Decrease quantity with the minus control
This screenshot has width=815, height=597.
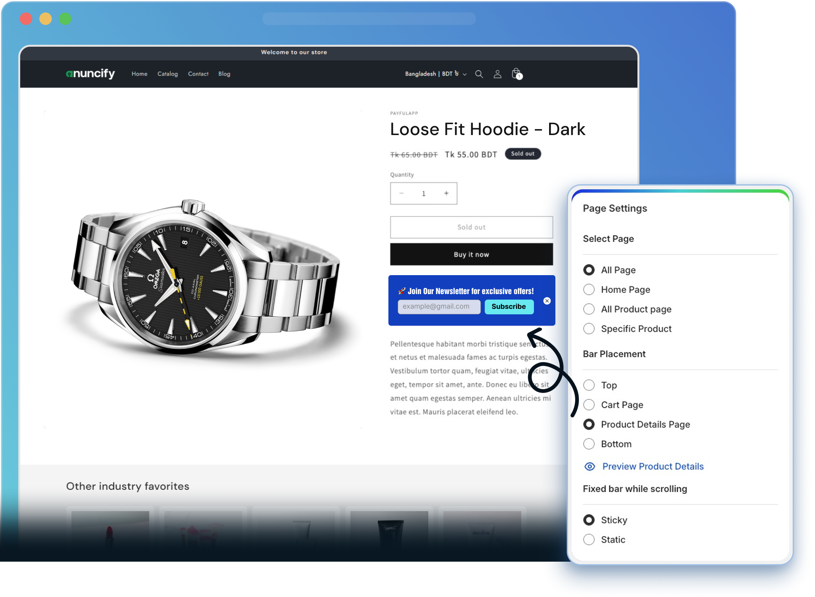401,193
